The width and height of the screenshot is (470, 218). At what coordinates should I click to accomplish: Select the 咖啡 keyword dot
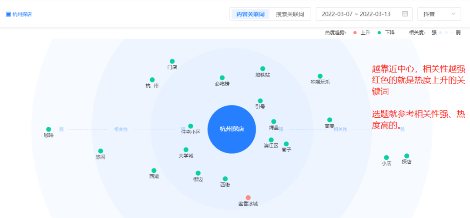(49, 129)
